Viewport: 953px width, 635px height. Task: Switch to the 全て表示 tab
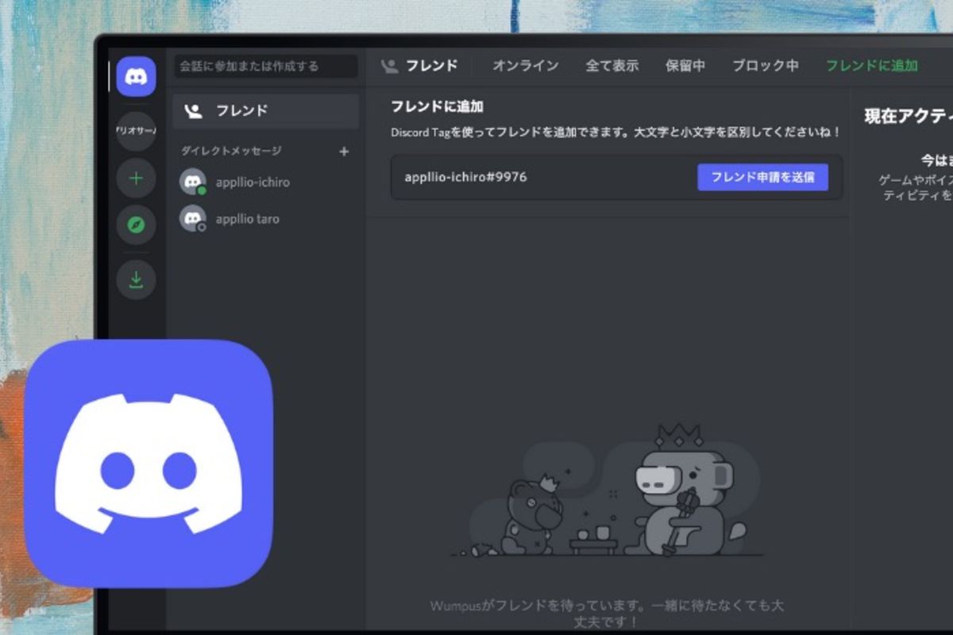[612, 66]
